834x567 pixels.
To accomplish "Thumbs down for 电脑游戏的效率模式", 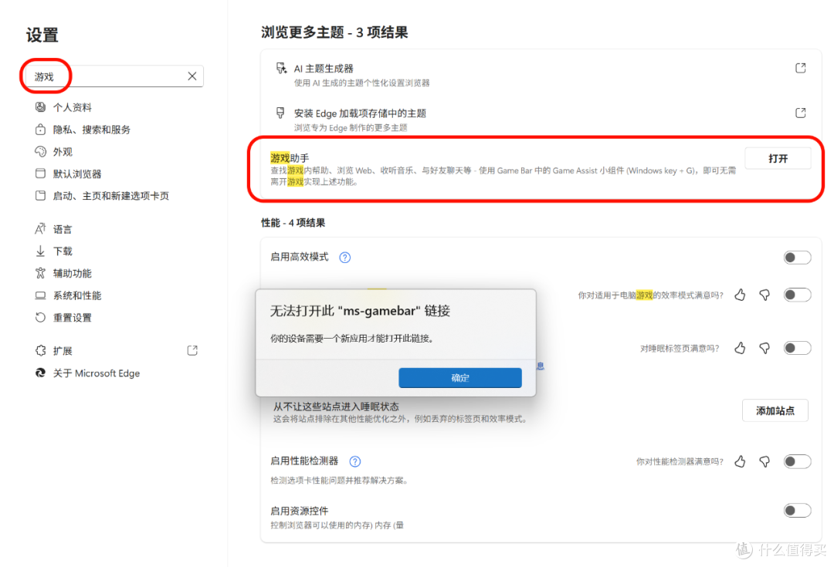I will point(764,295).
